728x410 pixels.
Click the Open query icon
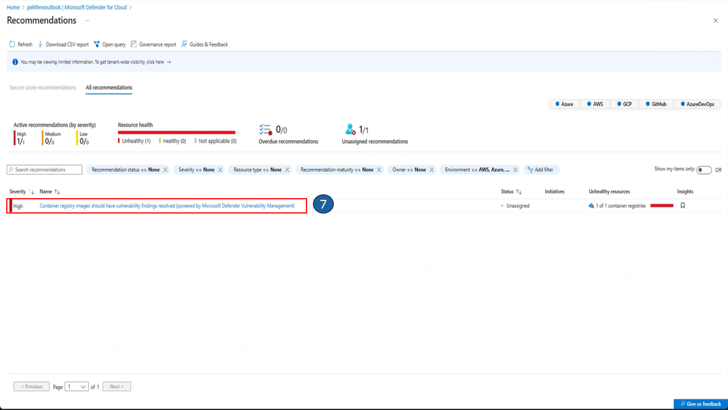pos(97,44)
